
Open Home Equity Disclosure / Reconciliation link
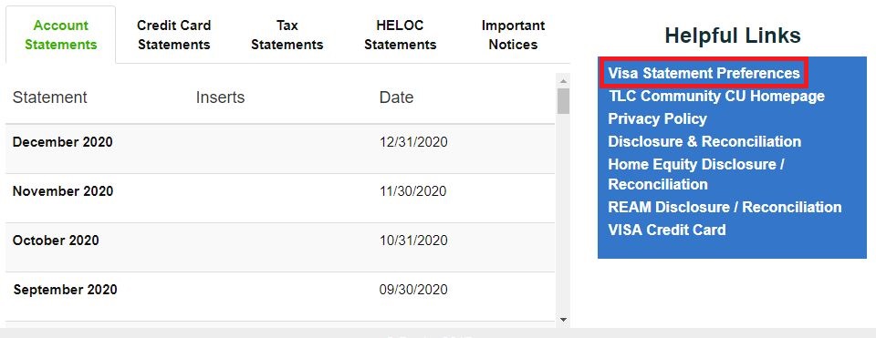pyautogui.click(x=696, y=174)
